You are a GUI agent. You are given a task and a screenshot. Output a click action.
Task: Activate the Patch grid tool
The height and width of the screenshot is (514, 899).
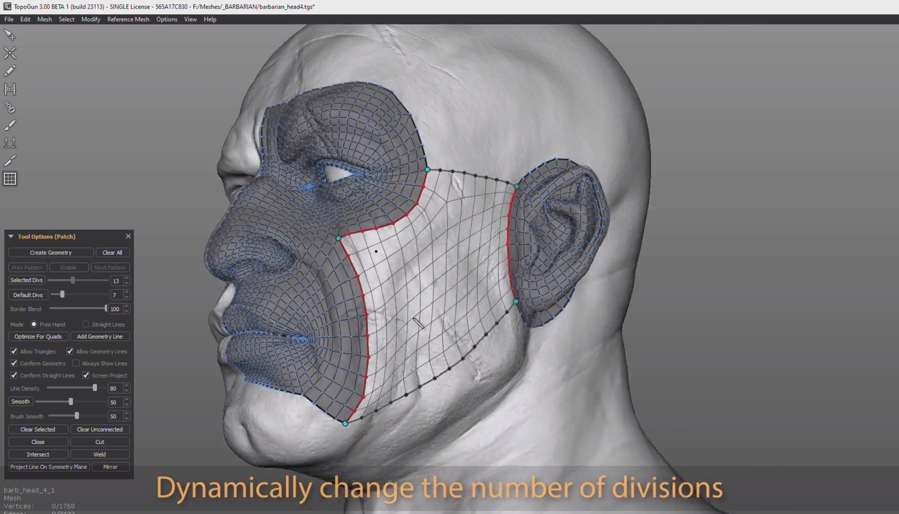tap(10, 179)
